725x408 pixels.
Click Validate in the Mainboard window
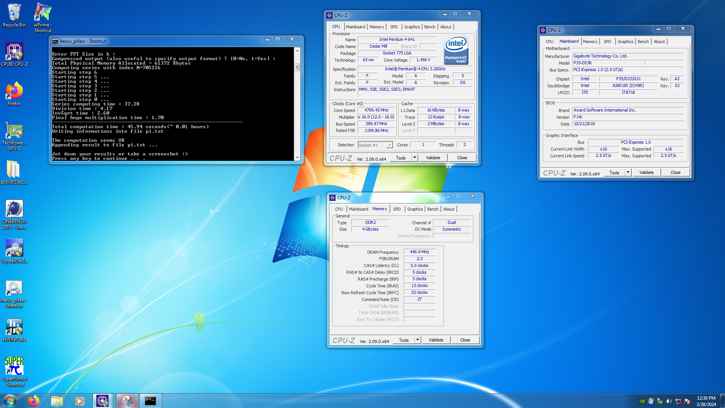[x=646, y=172]
